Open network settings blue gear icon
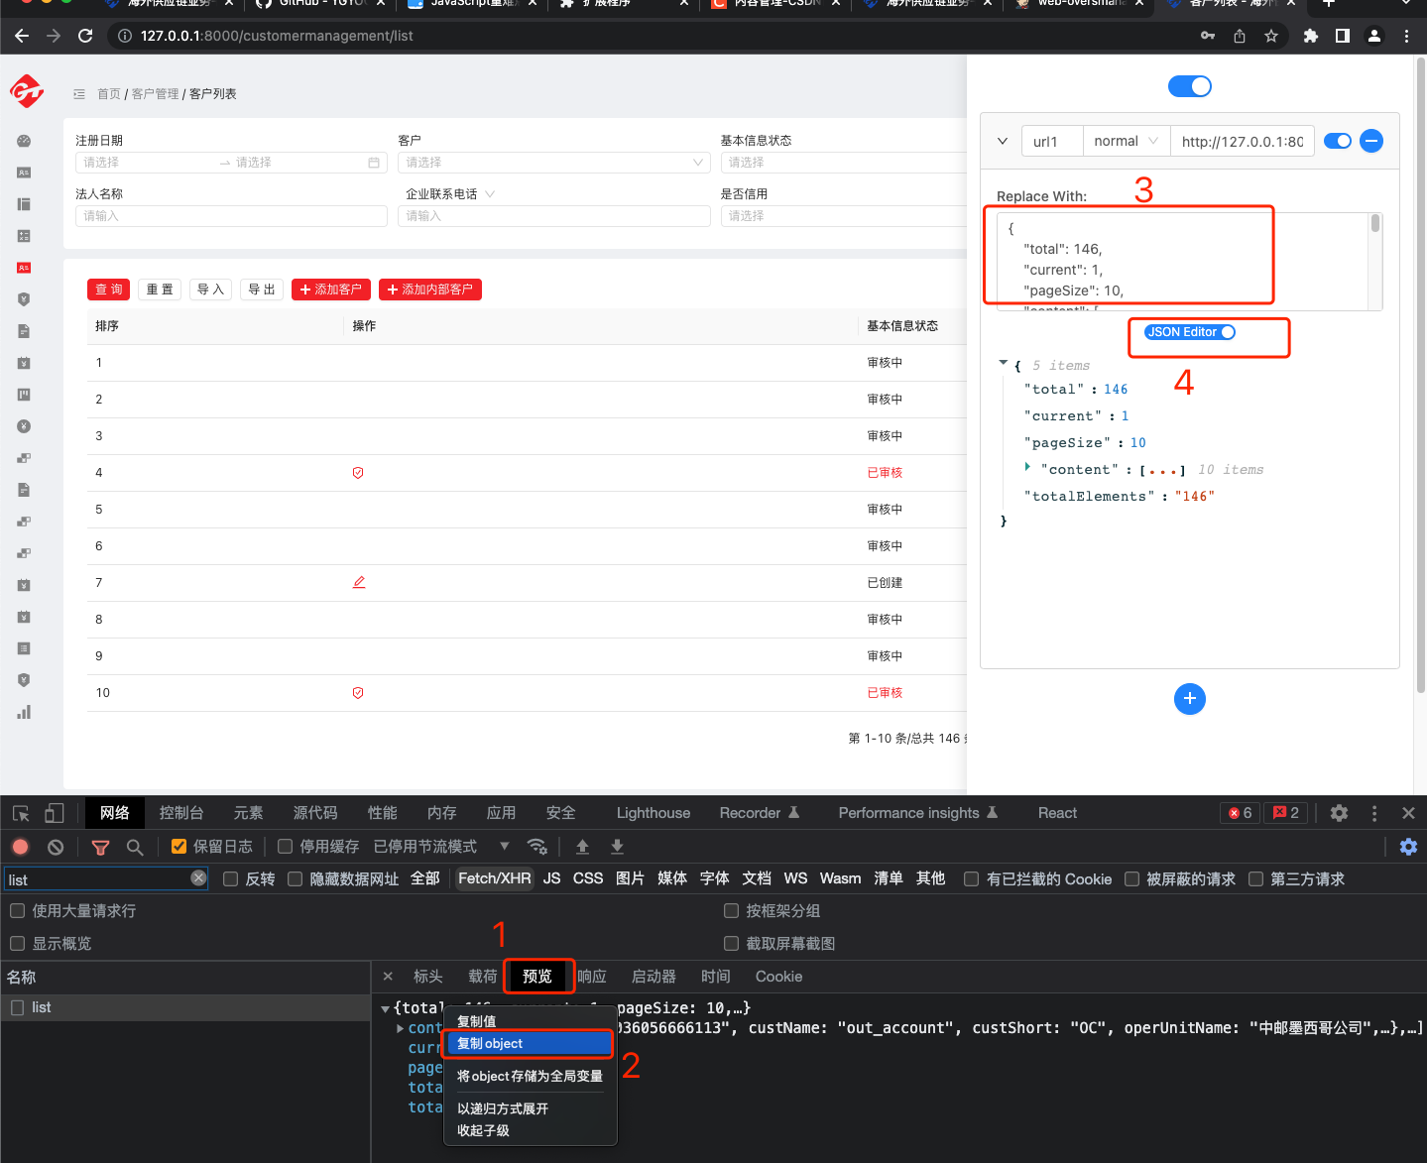Viewport: 1427px width, 1163px height. coord(1408,847)
